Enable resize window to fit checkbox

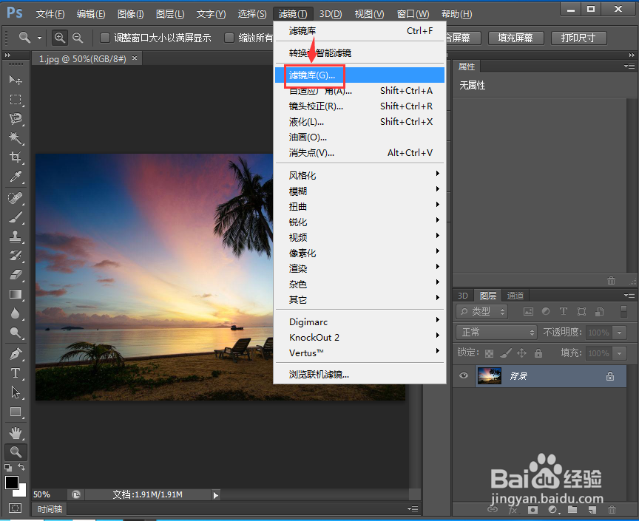[105, 38]
